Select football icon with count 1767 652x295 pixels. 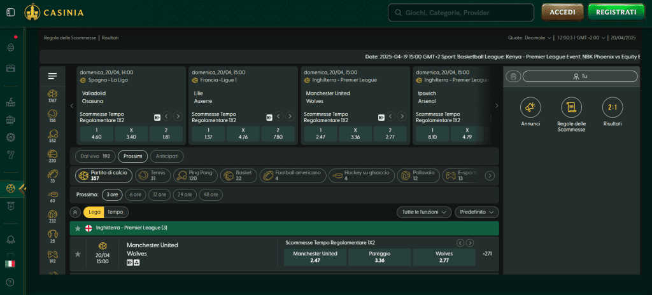coord(53,96)
